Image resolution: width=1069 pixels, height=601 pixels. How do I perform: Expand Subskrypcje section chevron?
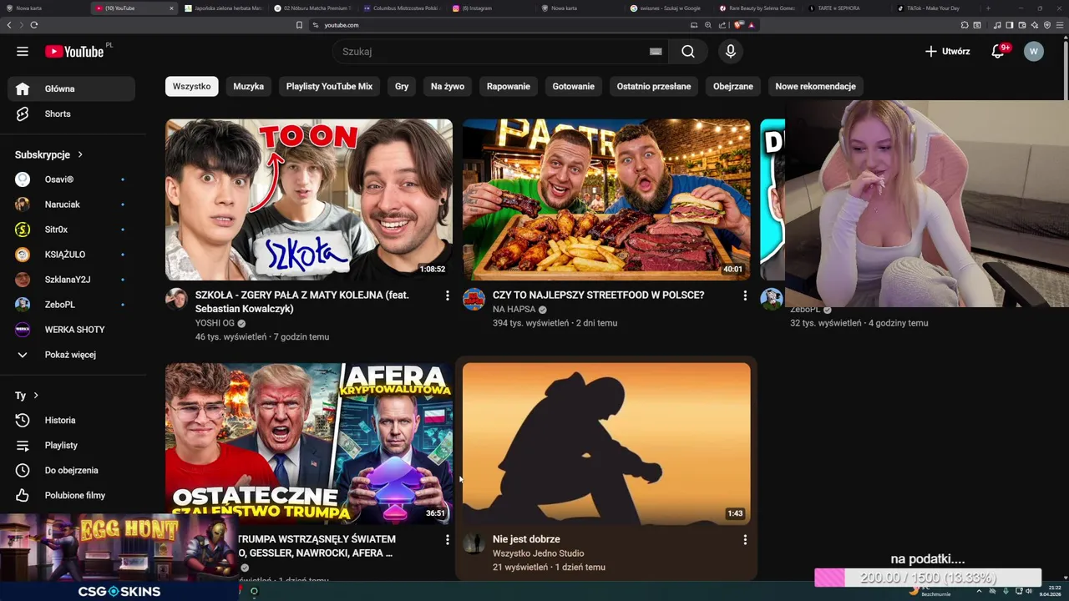click(x=80, y=154)
